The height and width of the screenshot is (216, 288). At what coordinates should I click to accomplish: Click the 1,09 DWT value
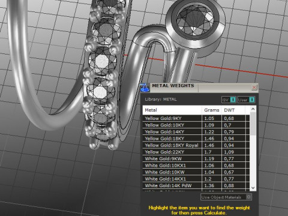(x=229, y=152)
